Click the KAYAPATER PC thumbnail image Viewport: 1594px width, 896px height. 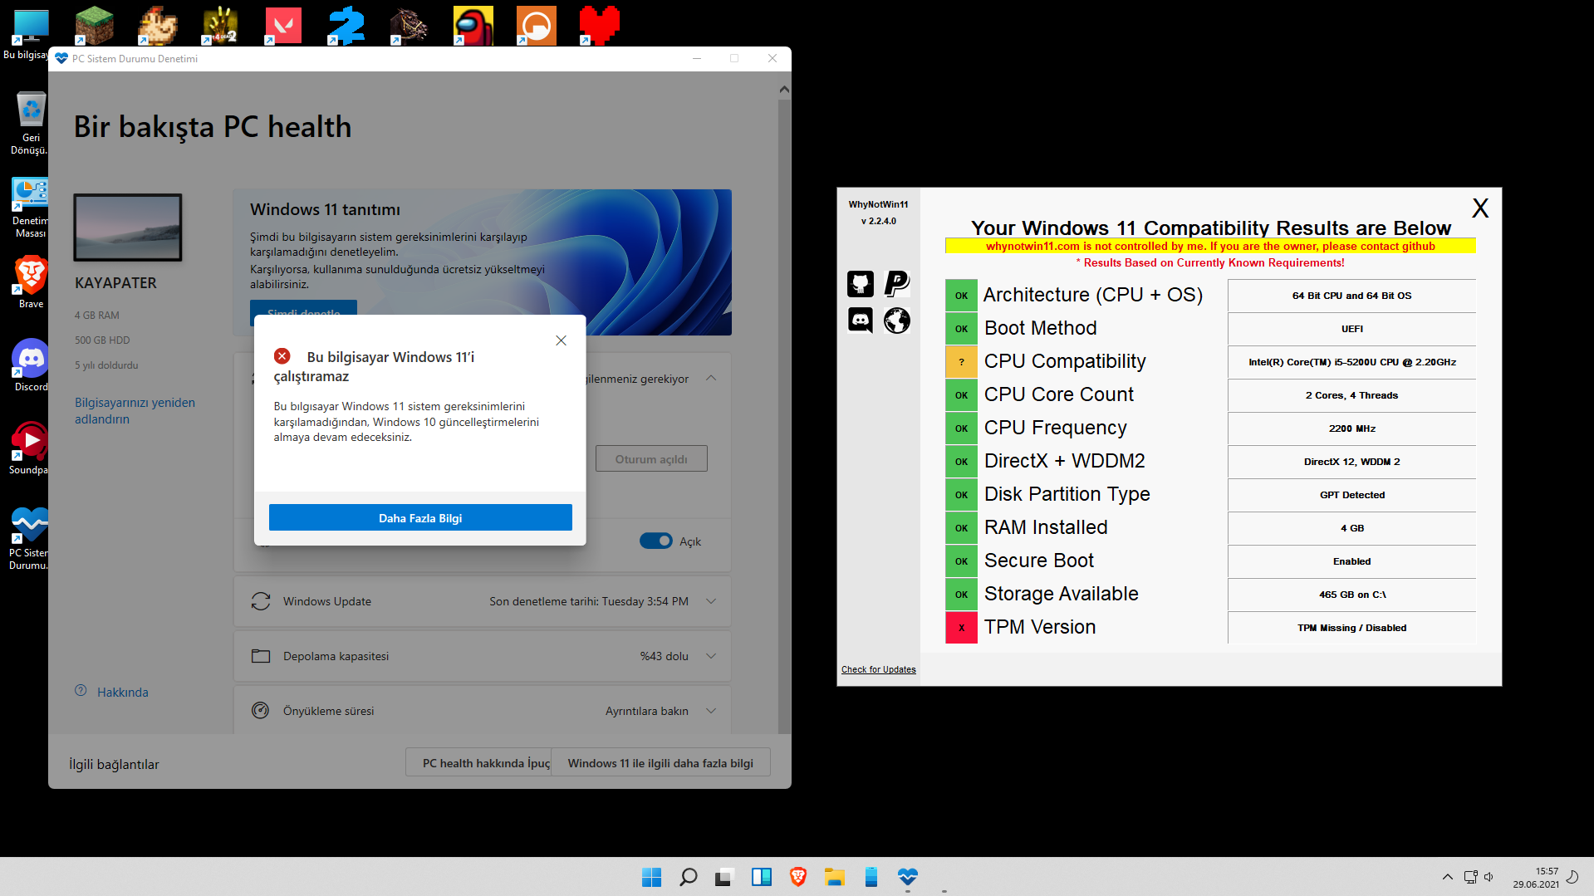point(128,227)
